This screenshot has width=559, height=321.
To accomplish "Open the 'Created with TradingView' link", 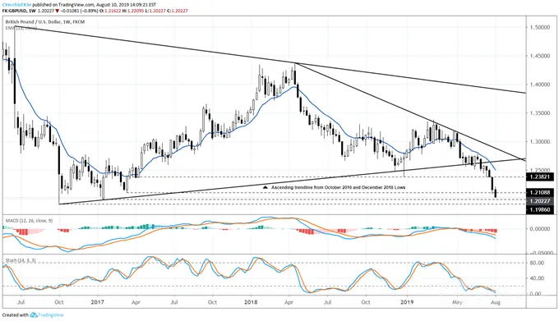I will point(33,315).
